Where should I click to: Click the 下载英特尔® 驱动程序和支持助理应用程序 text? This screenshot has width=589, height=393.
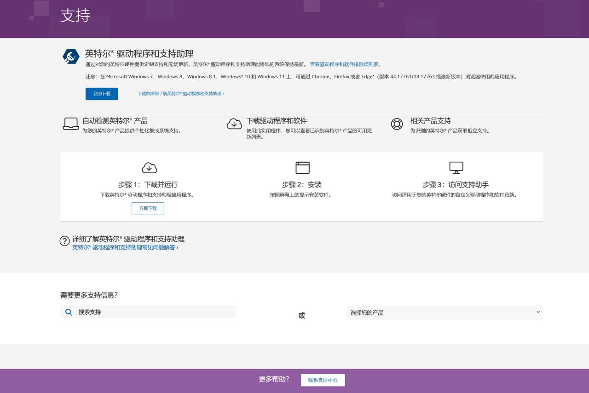147,195
